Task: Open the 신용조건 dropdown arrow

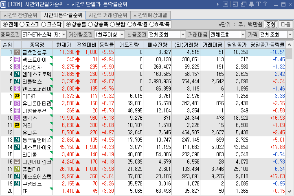Action: pyautogui.click(x=183, y=34)
